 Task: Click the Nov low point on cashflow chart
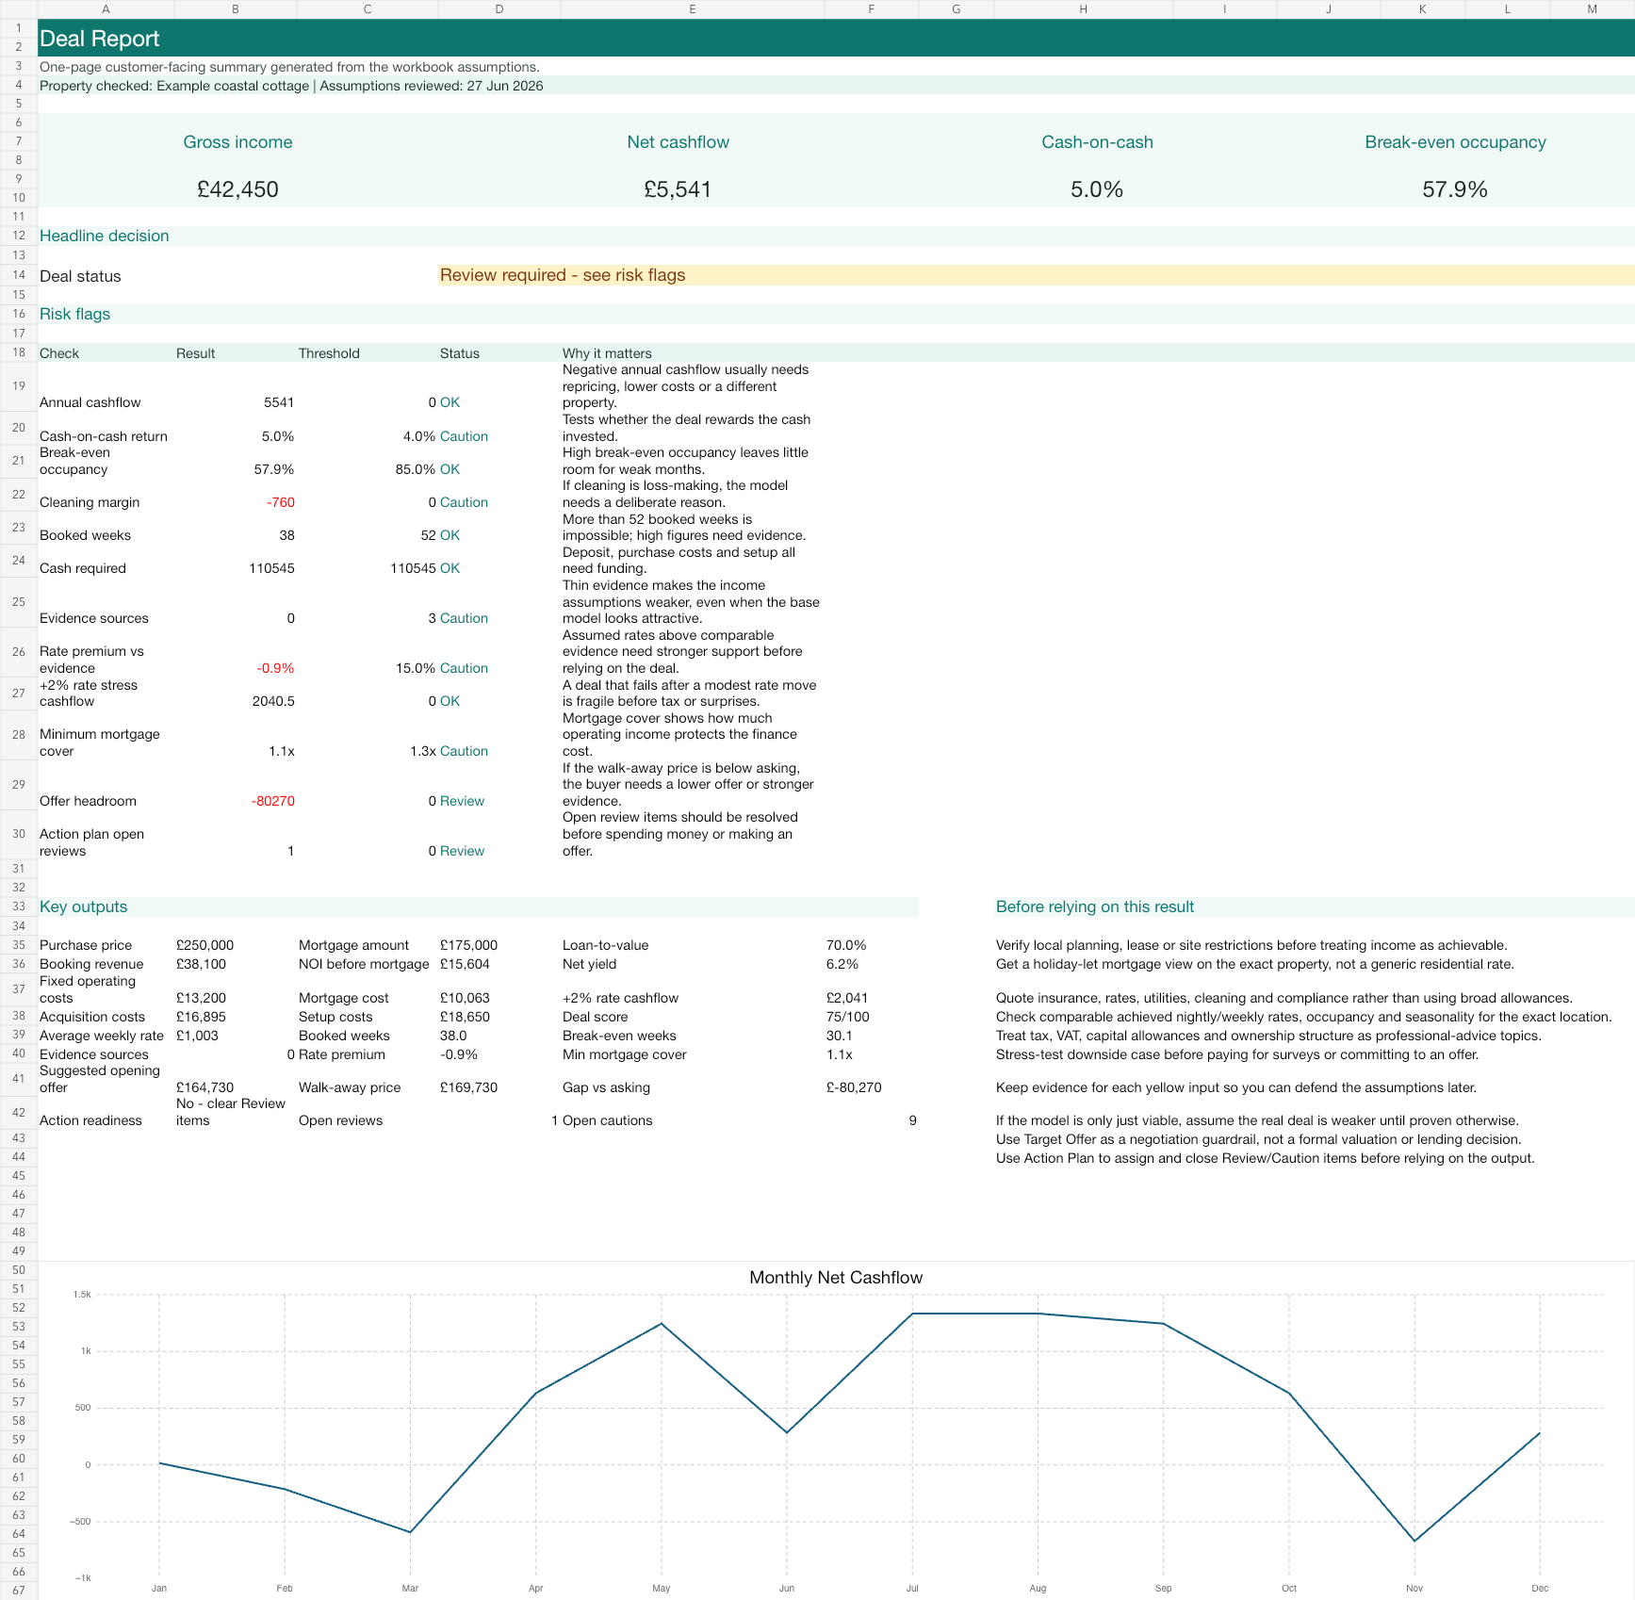(x=1414, y=1542)
